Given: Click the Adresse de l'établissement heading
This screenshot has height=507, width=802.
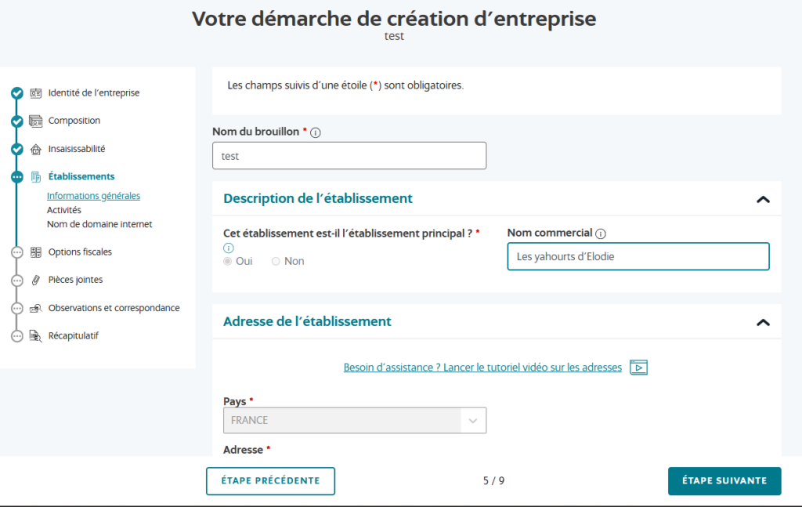Looking at the screenshot, I should 307,322.
